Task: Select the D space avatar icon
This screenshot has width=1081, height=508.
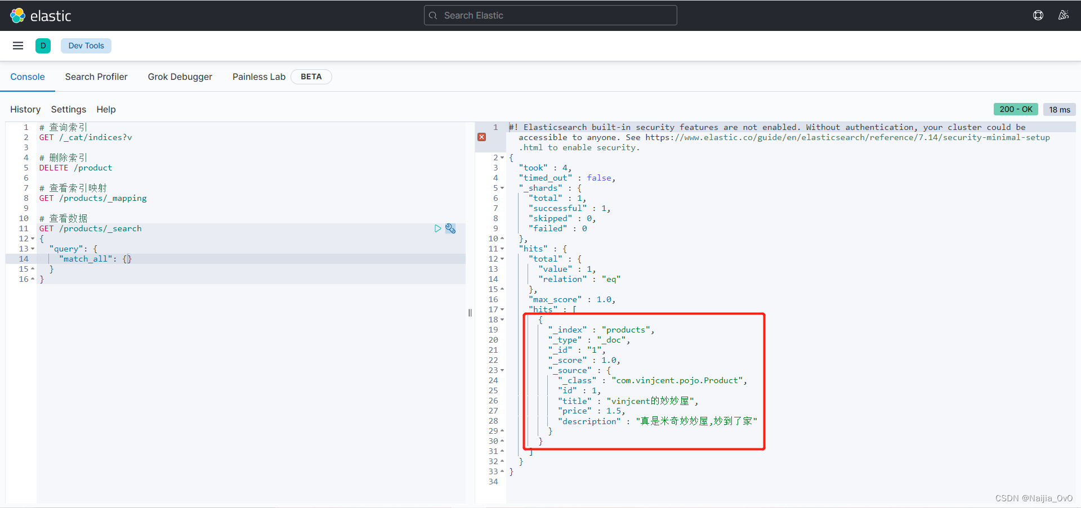Action: point(43,46)
